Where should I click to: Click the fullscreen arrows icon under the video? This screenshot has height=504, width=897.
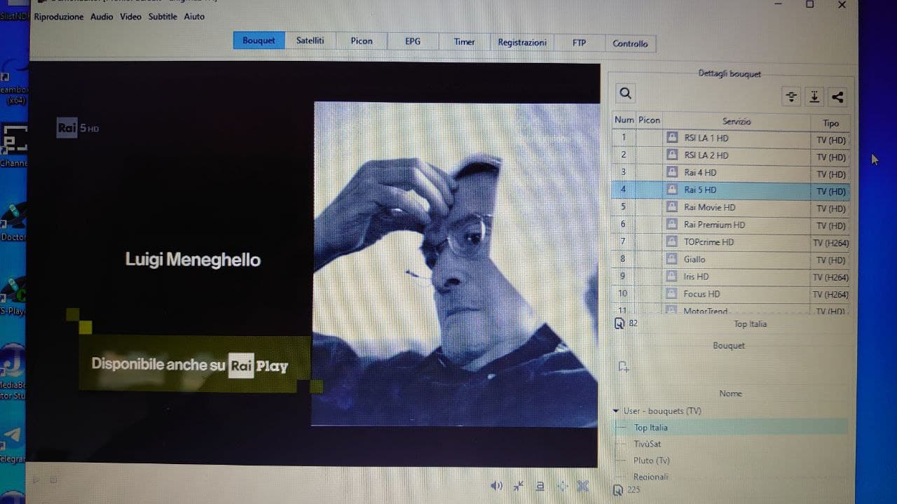click(583, 485)
